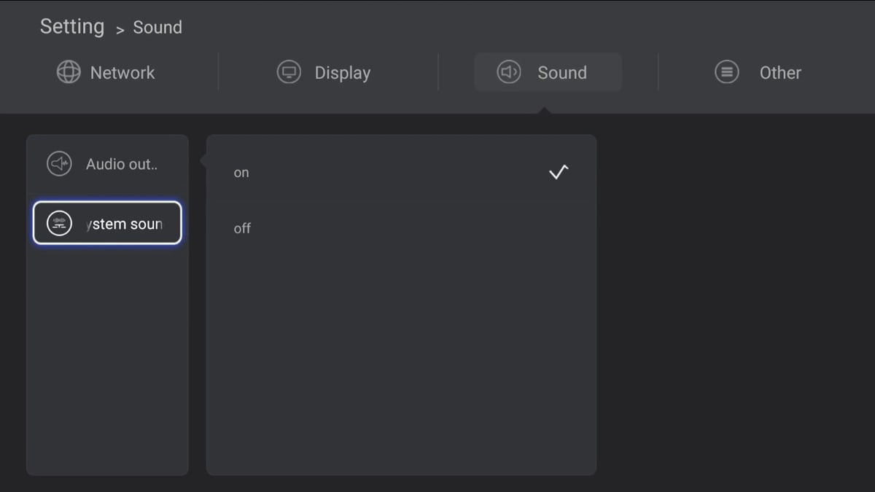Click the breadcrumb arrow separator
The image size is (875, 492).
tap(120, 29)
